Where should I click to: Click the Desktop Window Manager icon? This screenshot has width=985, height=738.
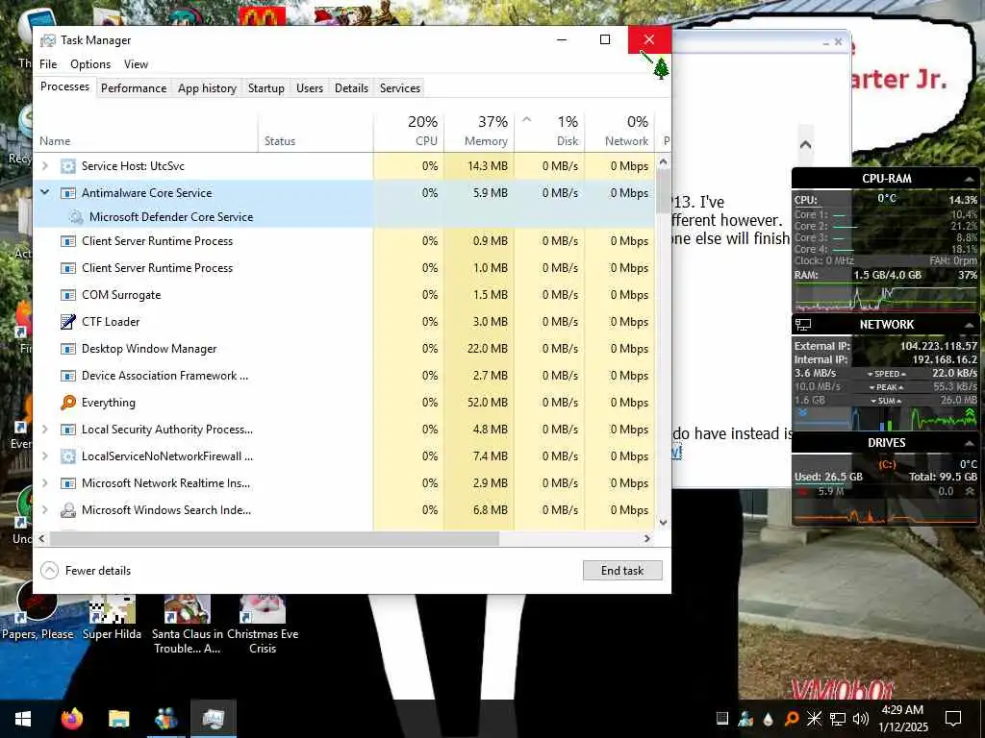click(x=68, y=349)
